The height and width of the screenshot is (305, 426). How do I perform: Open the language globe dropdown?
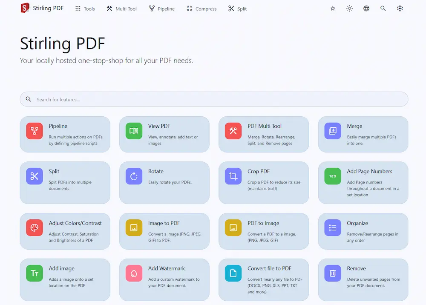point(366,9)
